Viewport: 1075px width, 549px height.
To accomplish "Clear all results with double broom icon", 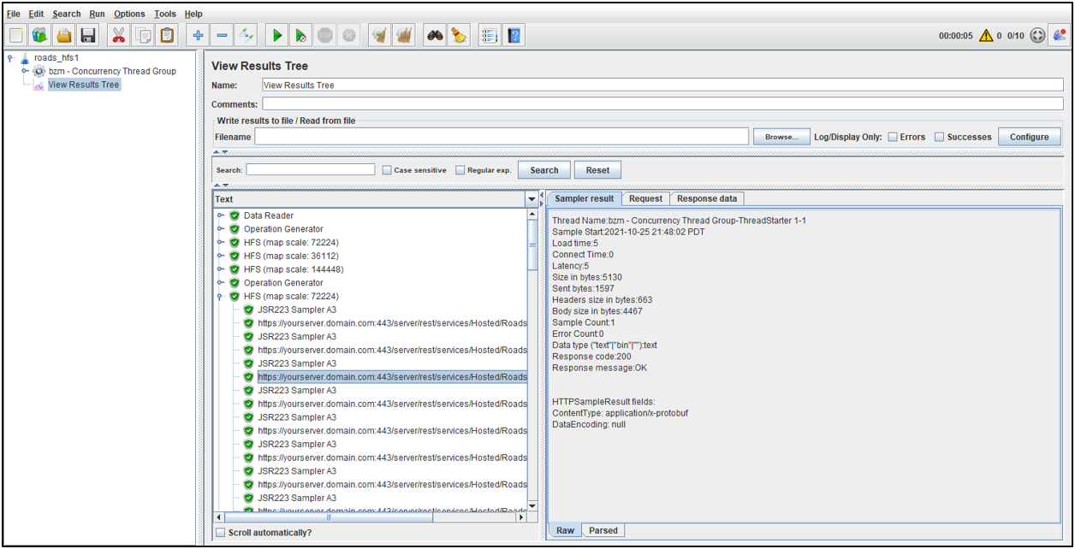I will [x=404, y=35].
